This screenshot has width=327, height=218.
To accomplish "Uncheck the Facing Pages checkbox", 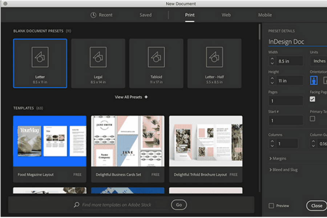I will pos(312,99).
